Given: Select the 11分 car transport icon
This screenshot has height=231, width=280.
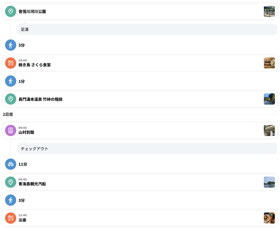Looking at the screenshot, I should pos(10,164).
